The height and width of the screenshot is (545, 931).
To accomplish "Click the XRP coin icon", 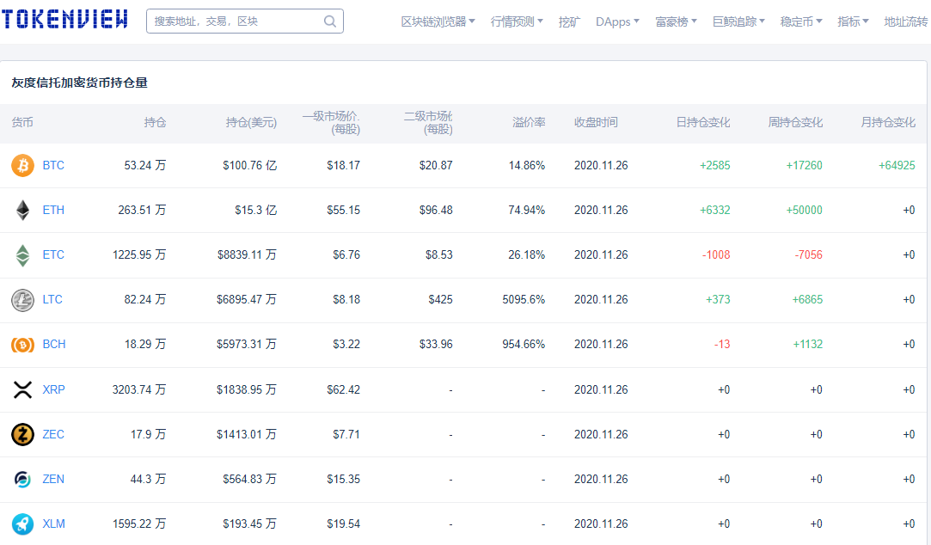I will [x=22, y=389].
